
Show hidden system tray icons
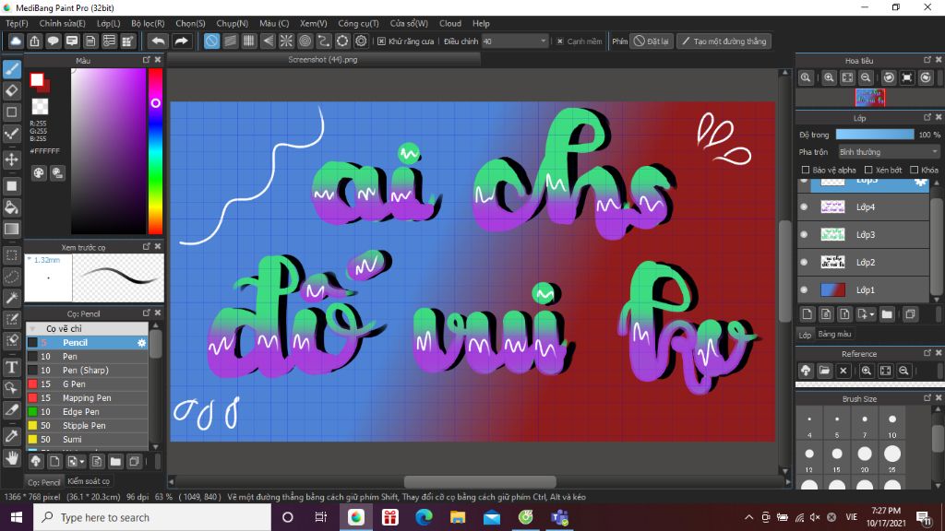point(748,517)
